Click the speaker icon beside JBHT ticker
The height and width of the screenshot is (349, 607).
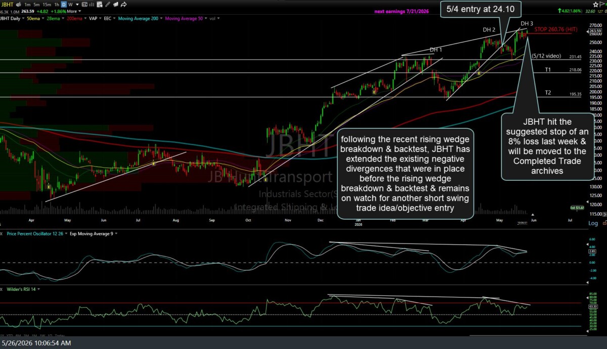tap(19, 5)
